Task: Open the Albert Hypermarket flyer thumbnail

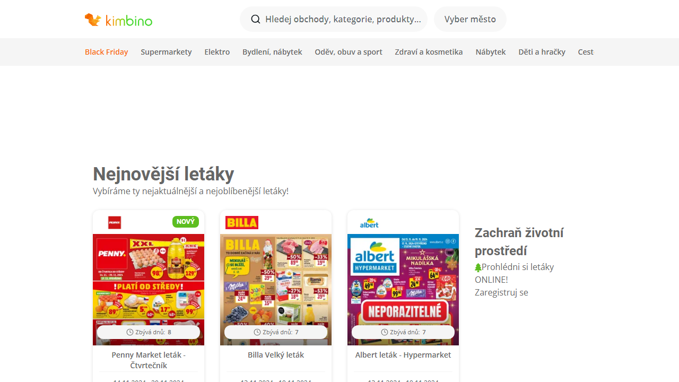Action: tap(403, 290)
